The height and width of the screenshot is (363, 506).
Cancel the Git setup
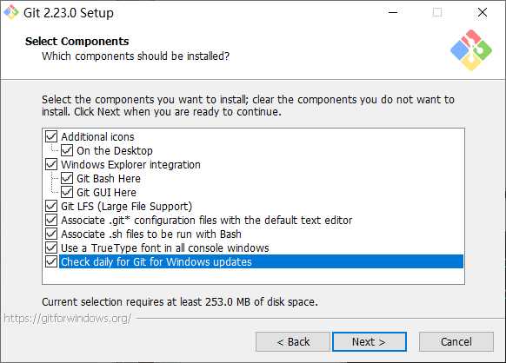456,341
